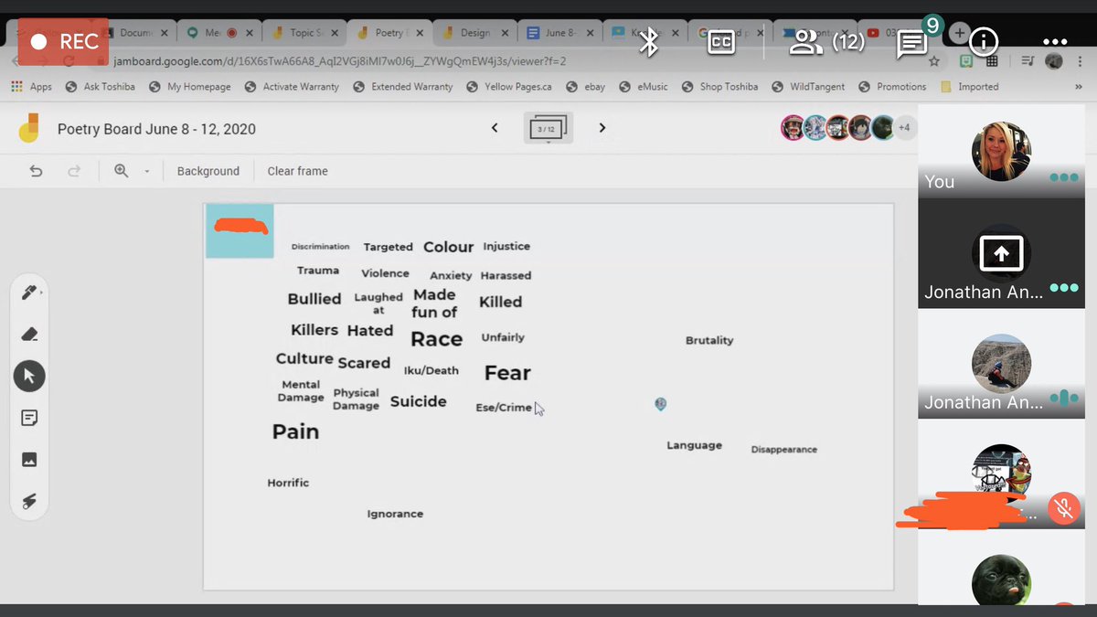1097x617 pixels.
Task: Toggle Bluetooth audio icon in meeting bar
Action: pos(649,41)
